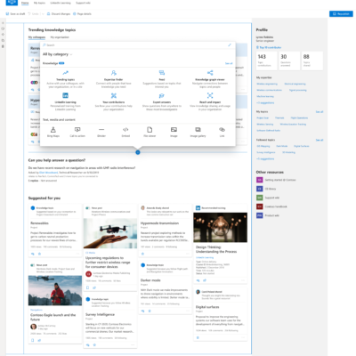Add the Expertise finder web part

114,79
